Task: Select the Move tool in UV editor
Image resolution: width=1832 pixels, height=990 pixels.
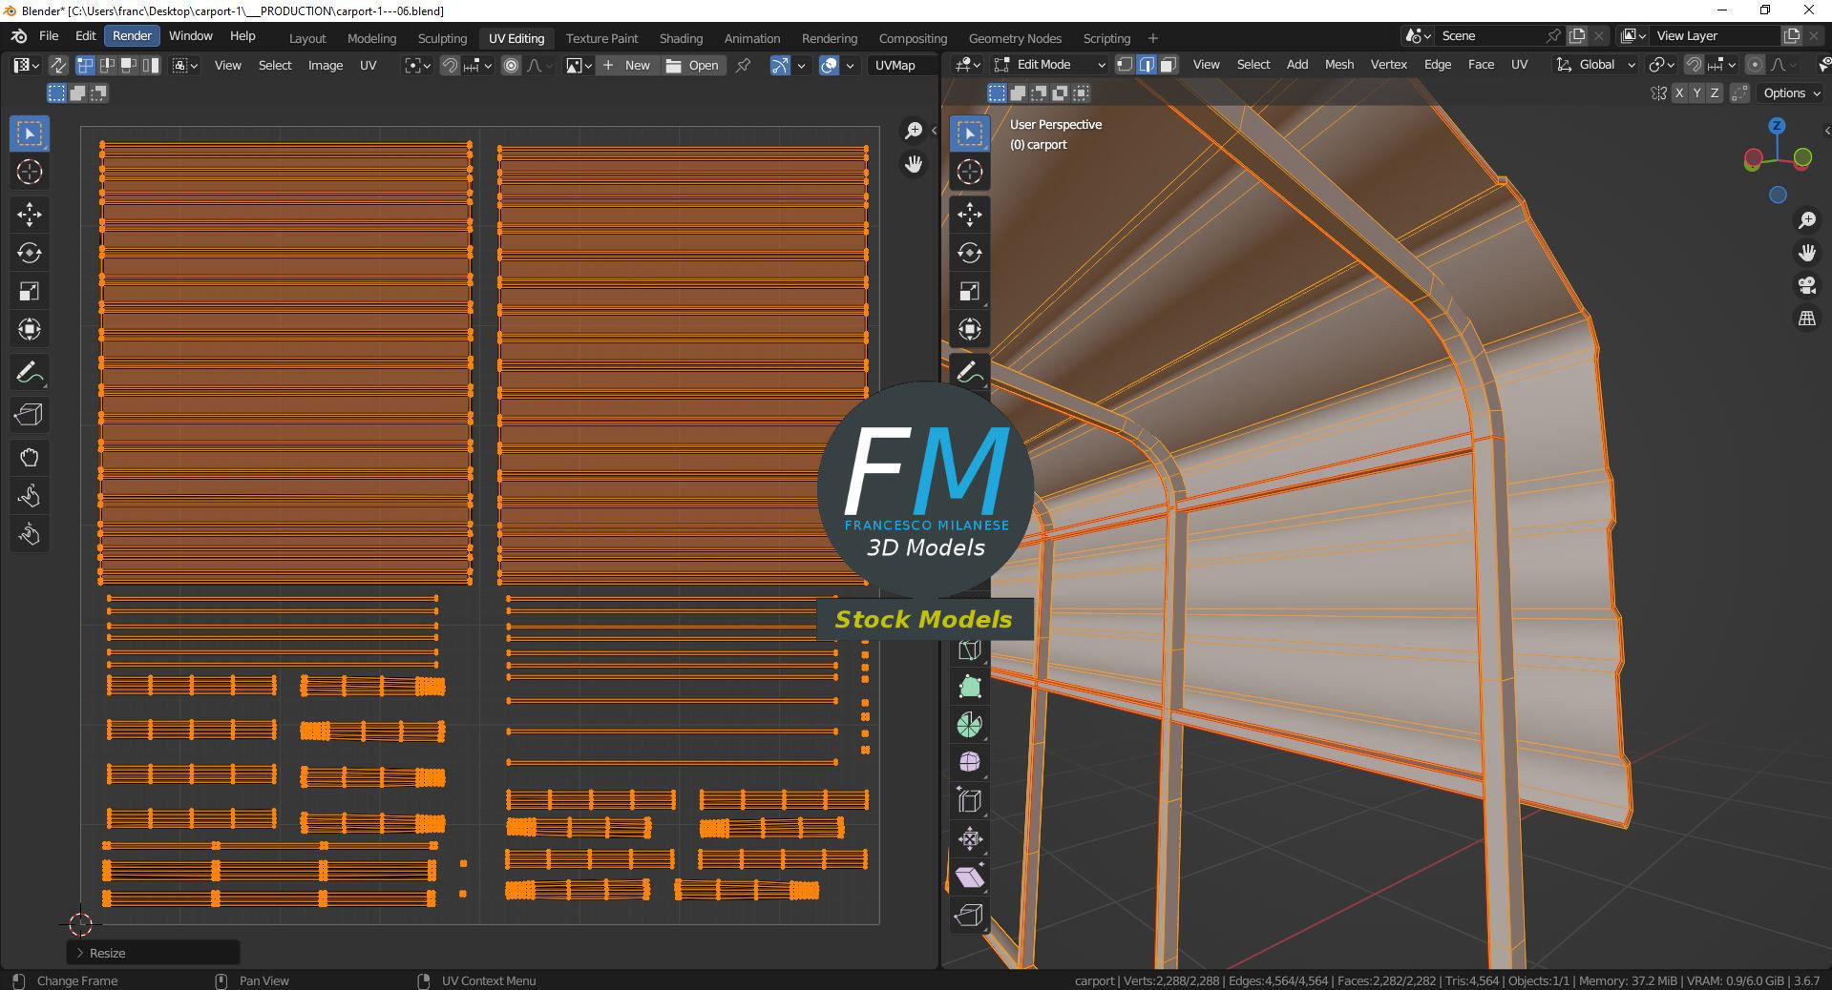Action: point(30,215)
